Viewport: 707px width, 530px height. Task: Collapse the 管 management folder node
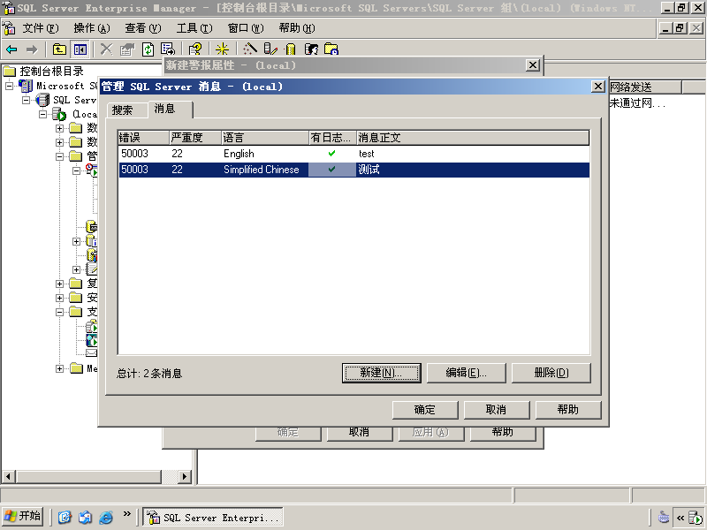pyautogui.click(x=59, y=157)
